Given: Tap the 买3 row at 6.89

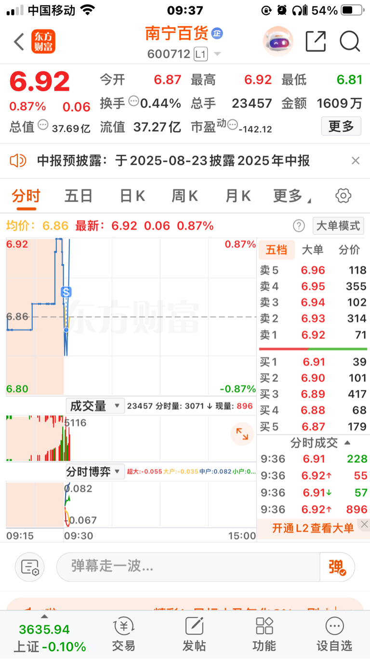Looking at the screenshot, I should click(313, 394).
